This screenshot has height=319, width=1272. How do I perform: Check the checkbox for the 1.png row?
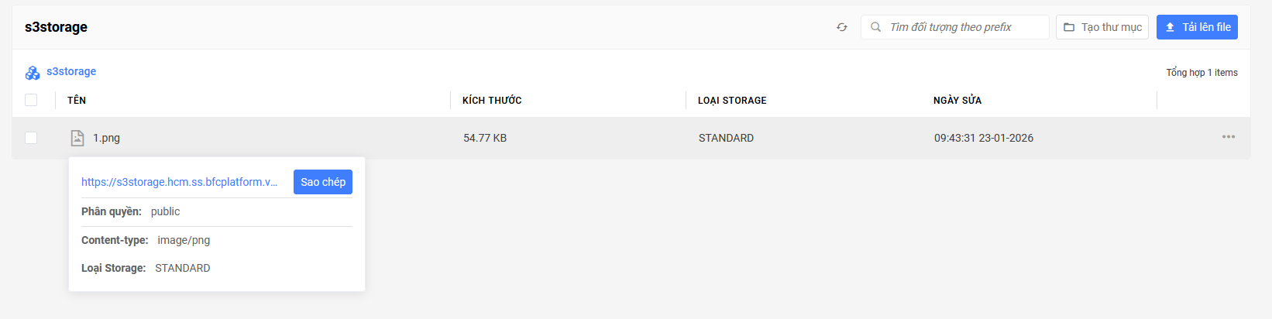31,138
